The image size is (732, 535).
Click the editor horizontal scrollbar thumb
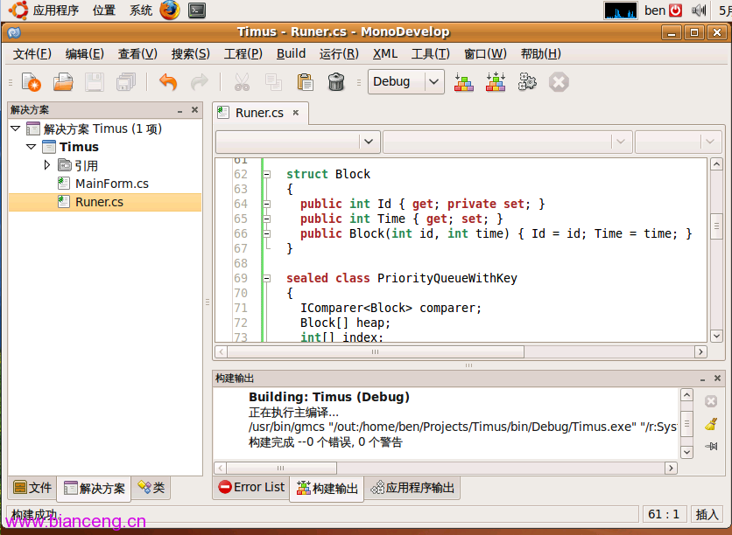376,351
